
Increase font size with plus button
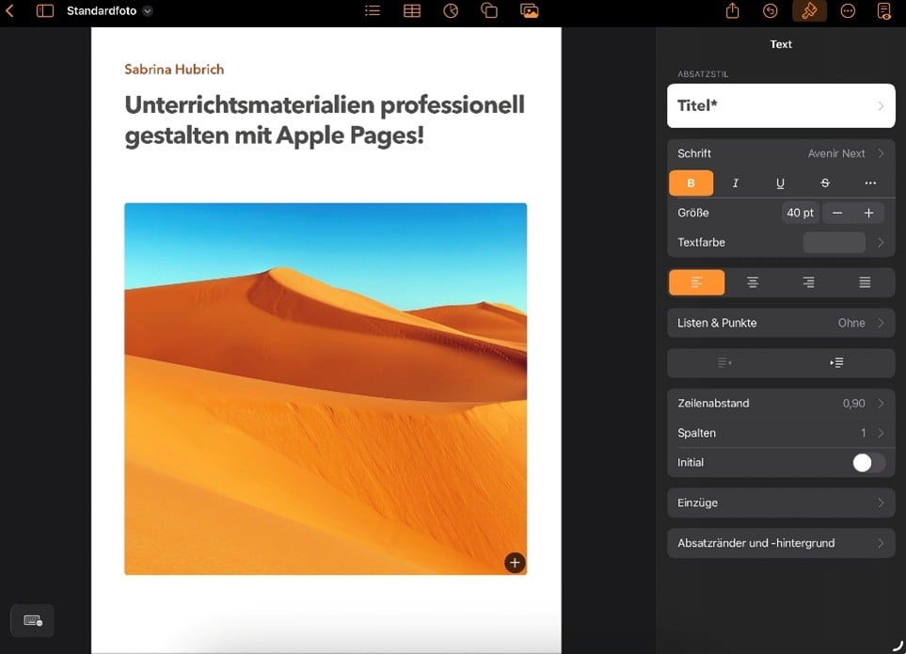click(x=868, y=213)
